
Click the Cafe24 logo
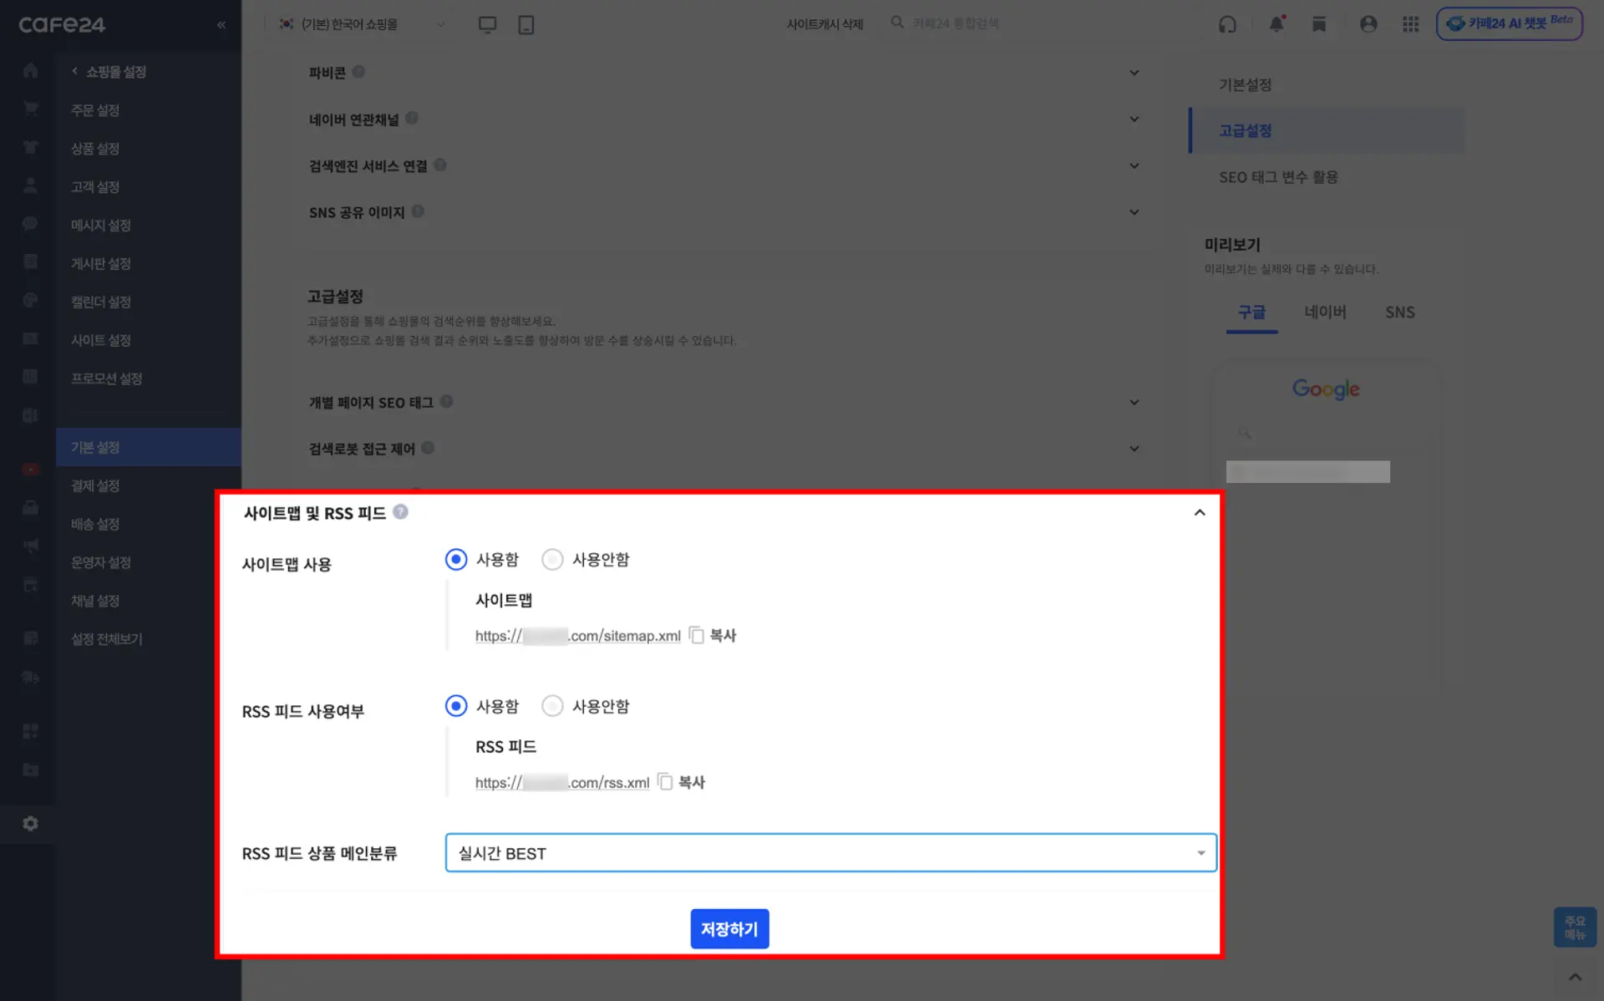click(x=62, y=25)
